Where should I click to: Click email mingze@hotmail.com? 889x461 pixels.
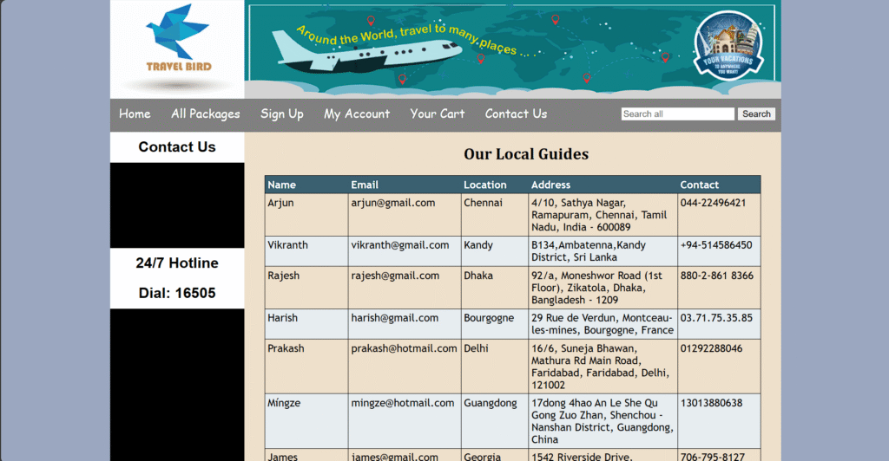point(403,403)
